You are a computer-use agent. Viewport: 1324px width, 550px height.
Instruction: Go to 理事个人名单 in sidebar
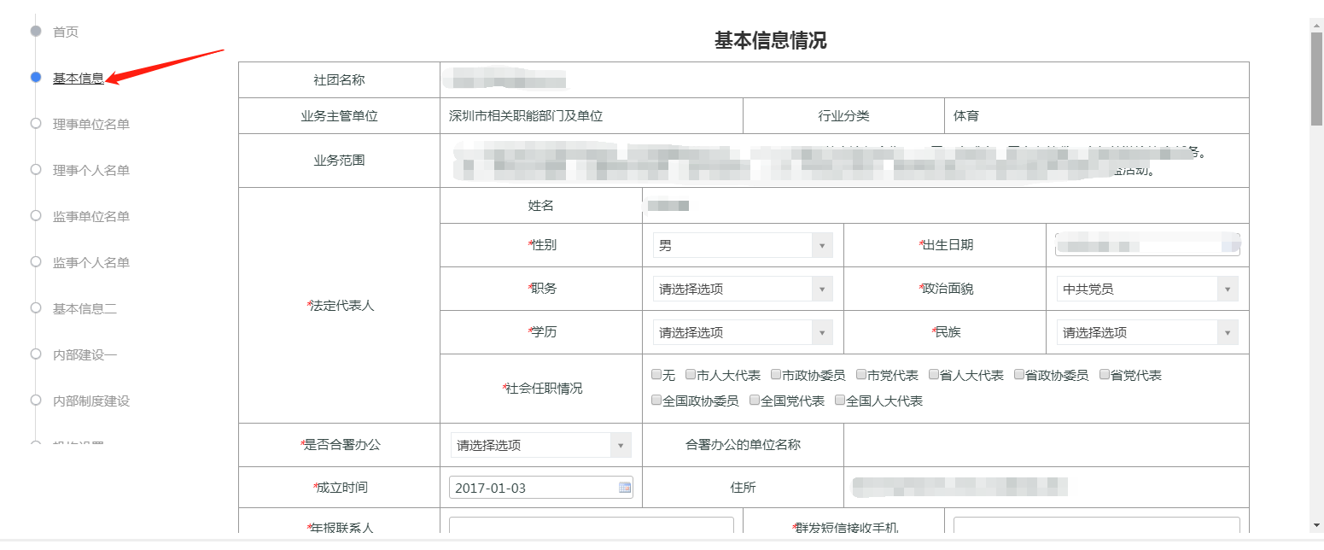[x=91, y=170]
